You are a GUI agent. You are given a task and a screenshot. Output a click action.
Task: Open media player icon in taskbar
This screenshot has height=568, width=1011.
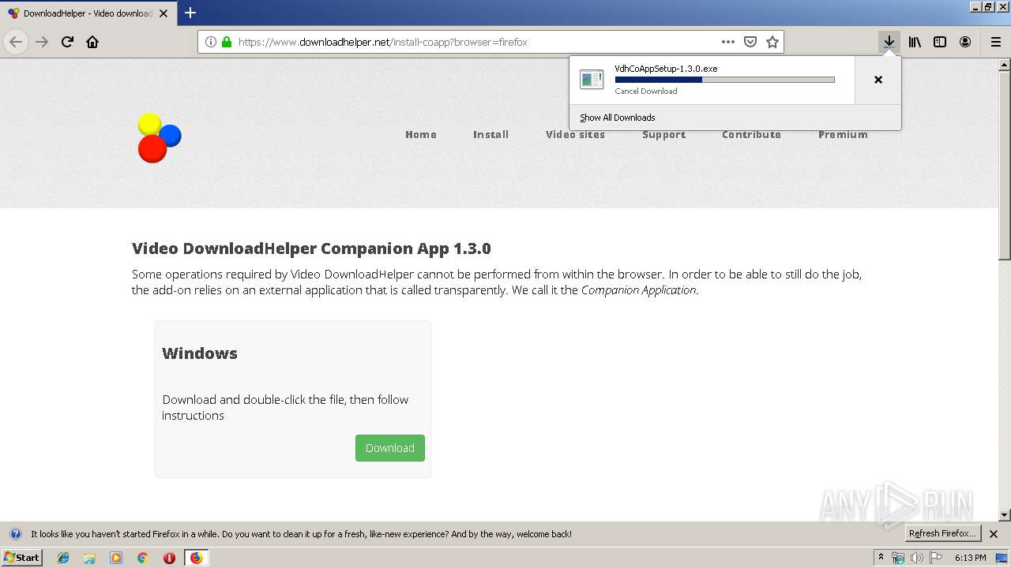click(116, 558)
